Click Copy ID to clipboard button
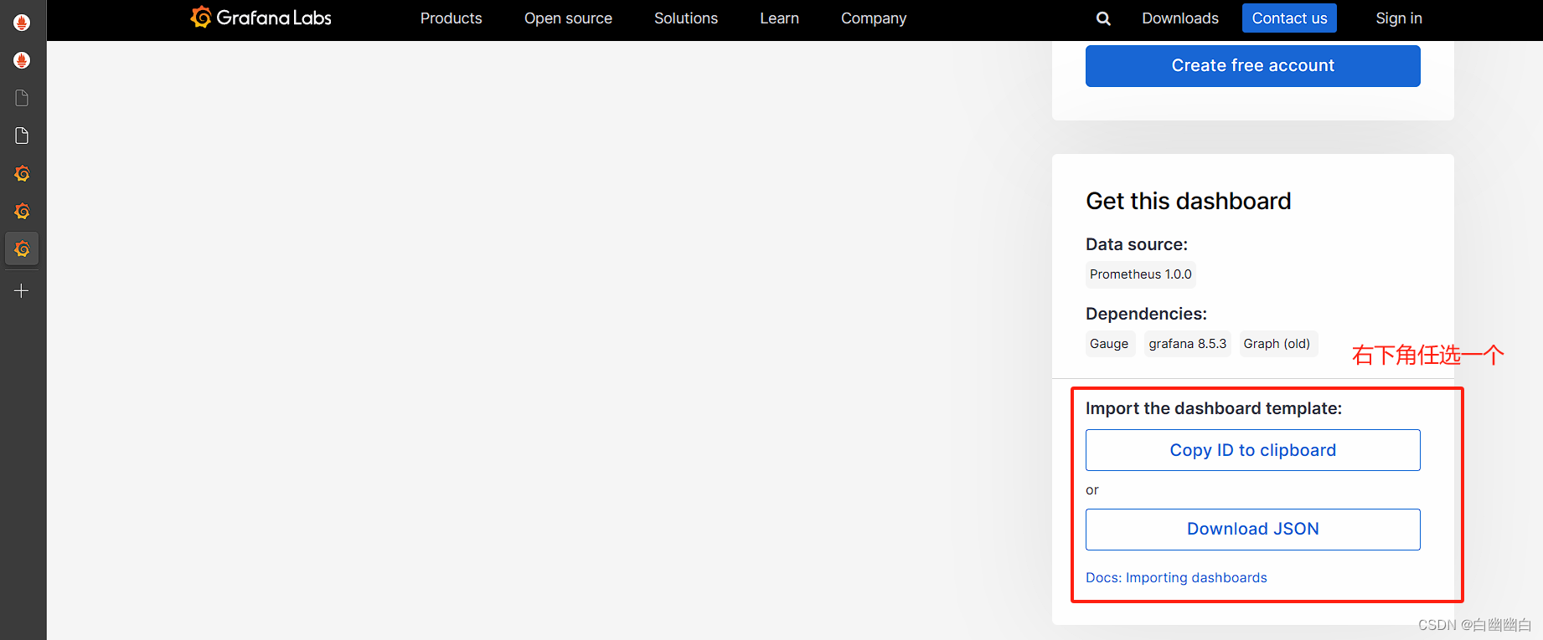Image resolution: width=1543 pixels, height=640 pixels. click(1253, 450)
